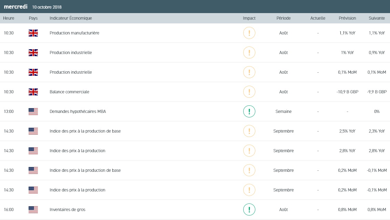Click the US flag beside Demandes hypothécaires MBA
This screenshot has width=390, height=220.
click(33, 112)
